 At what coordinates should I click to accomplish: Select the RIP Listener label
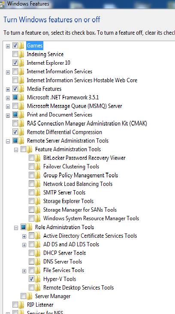40,305
